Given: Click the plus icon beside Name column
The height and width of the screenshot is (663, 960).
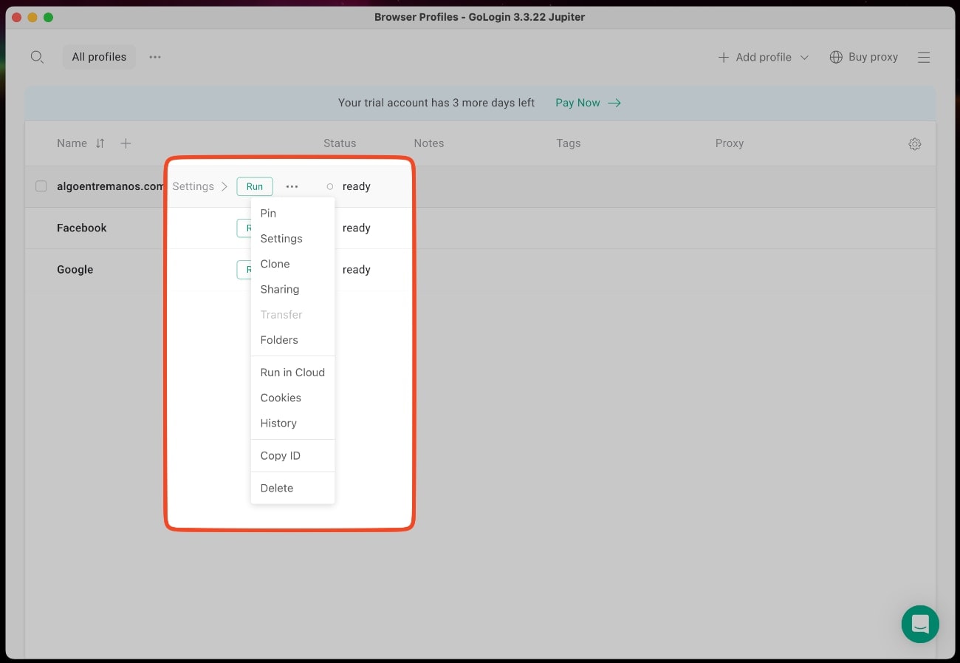Looking at the screenshot, I should coord(126,143).
